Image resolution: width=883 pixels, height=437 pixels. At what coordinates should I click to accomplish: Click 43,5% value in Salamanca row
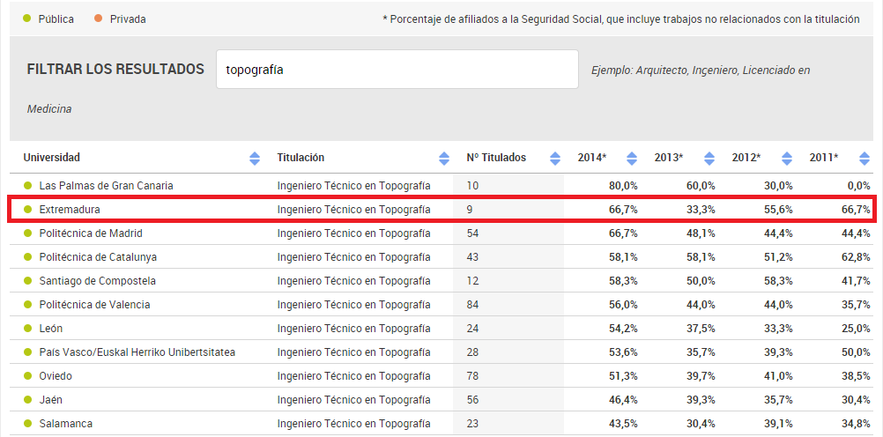(x=623, y=423)
